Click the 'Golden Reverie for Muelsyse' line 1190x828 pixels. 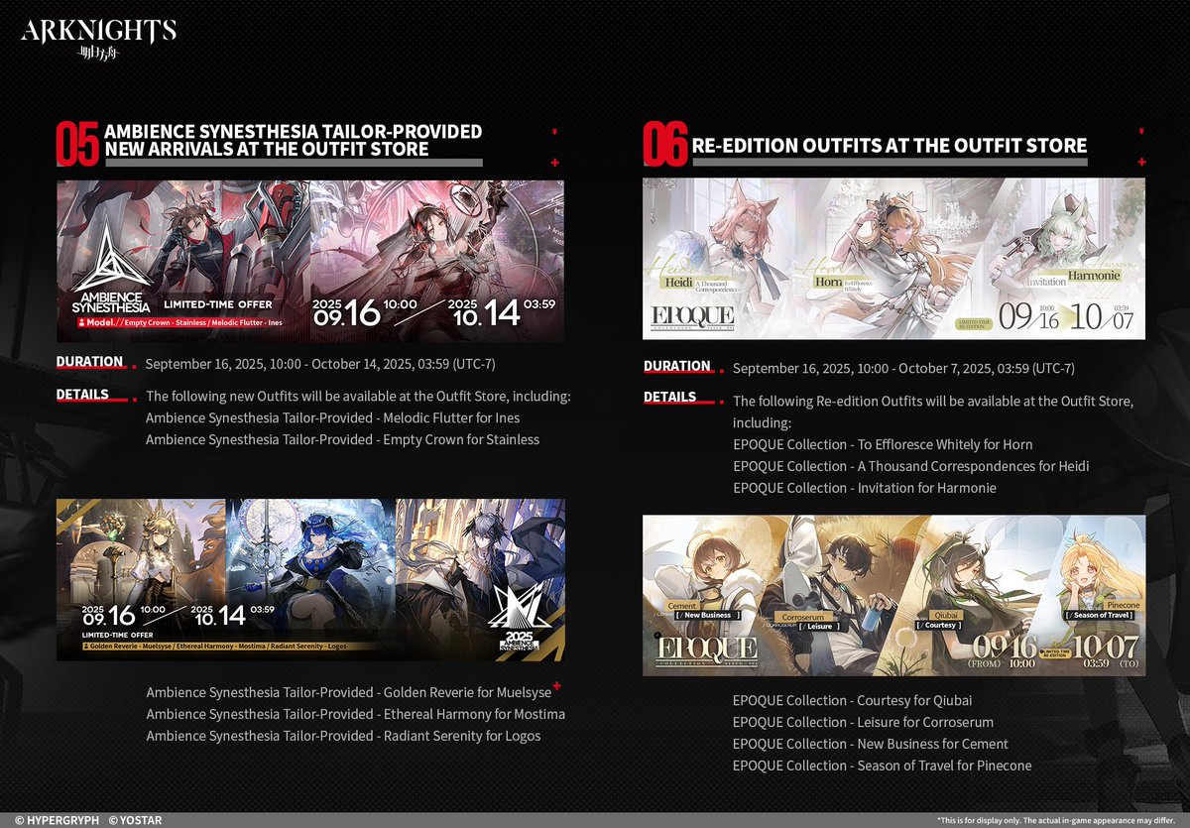coord(349,692)
